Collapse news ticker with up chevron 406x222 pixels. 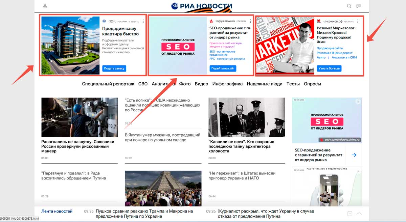[x=359, y=214]
